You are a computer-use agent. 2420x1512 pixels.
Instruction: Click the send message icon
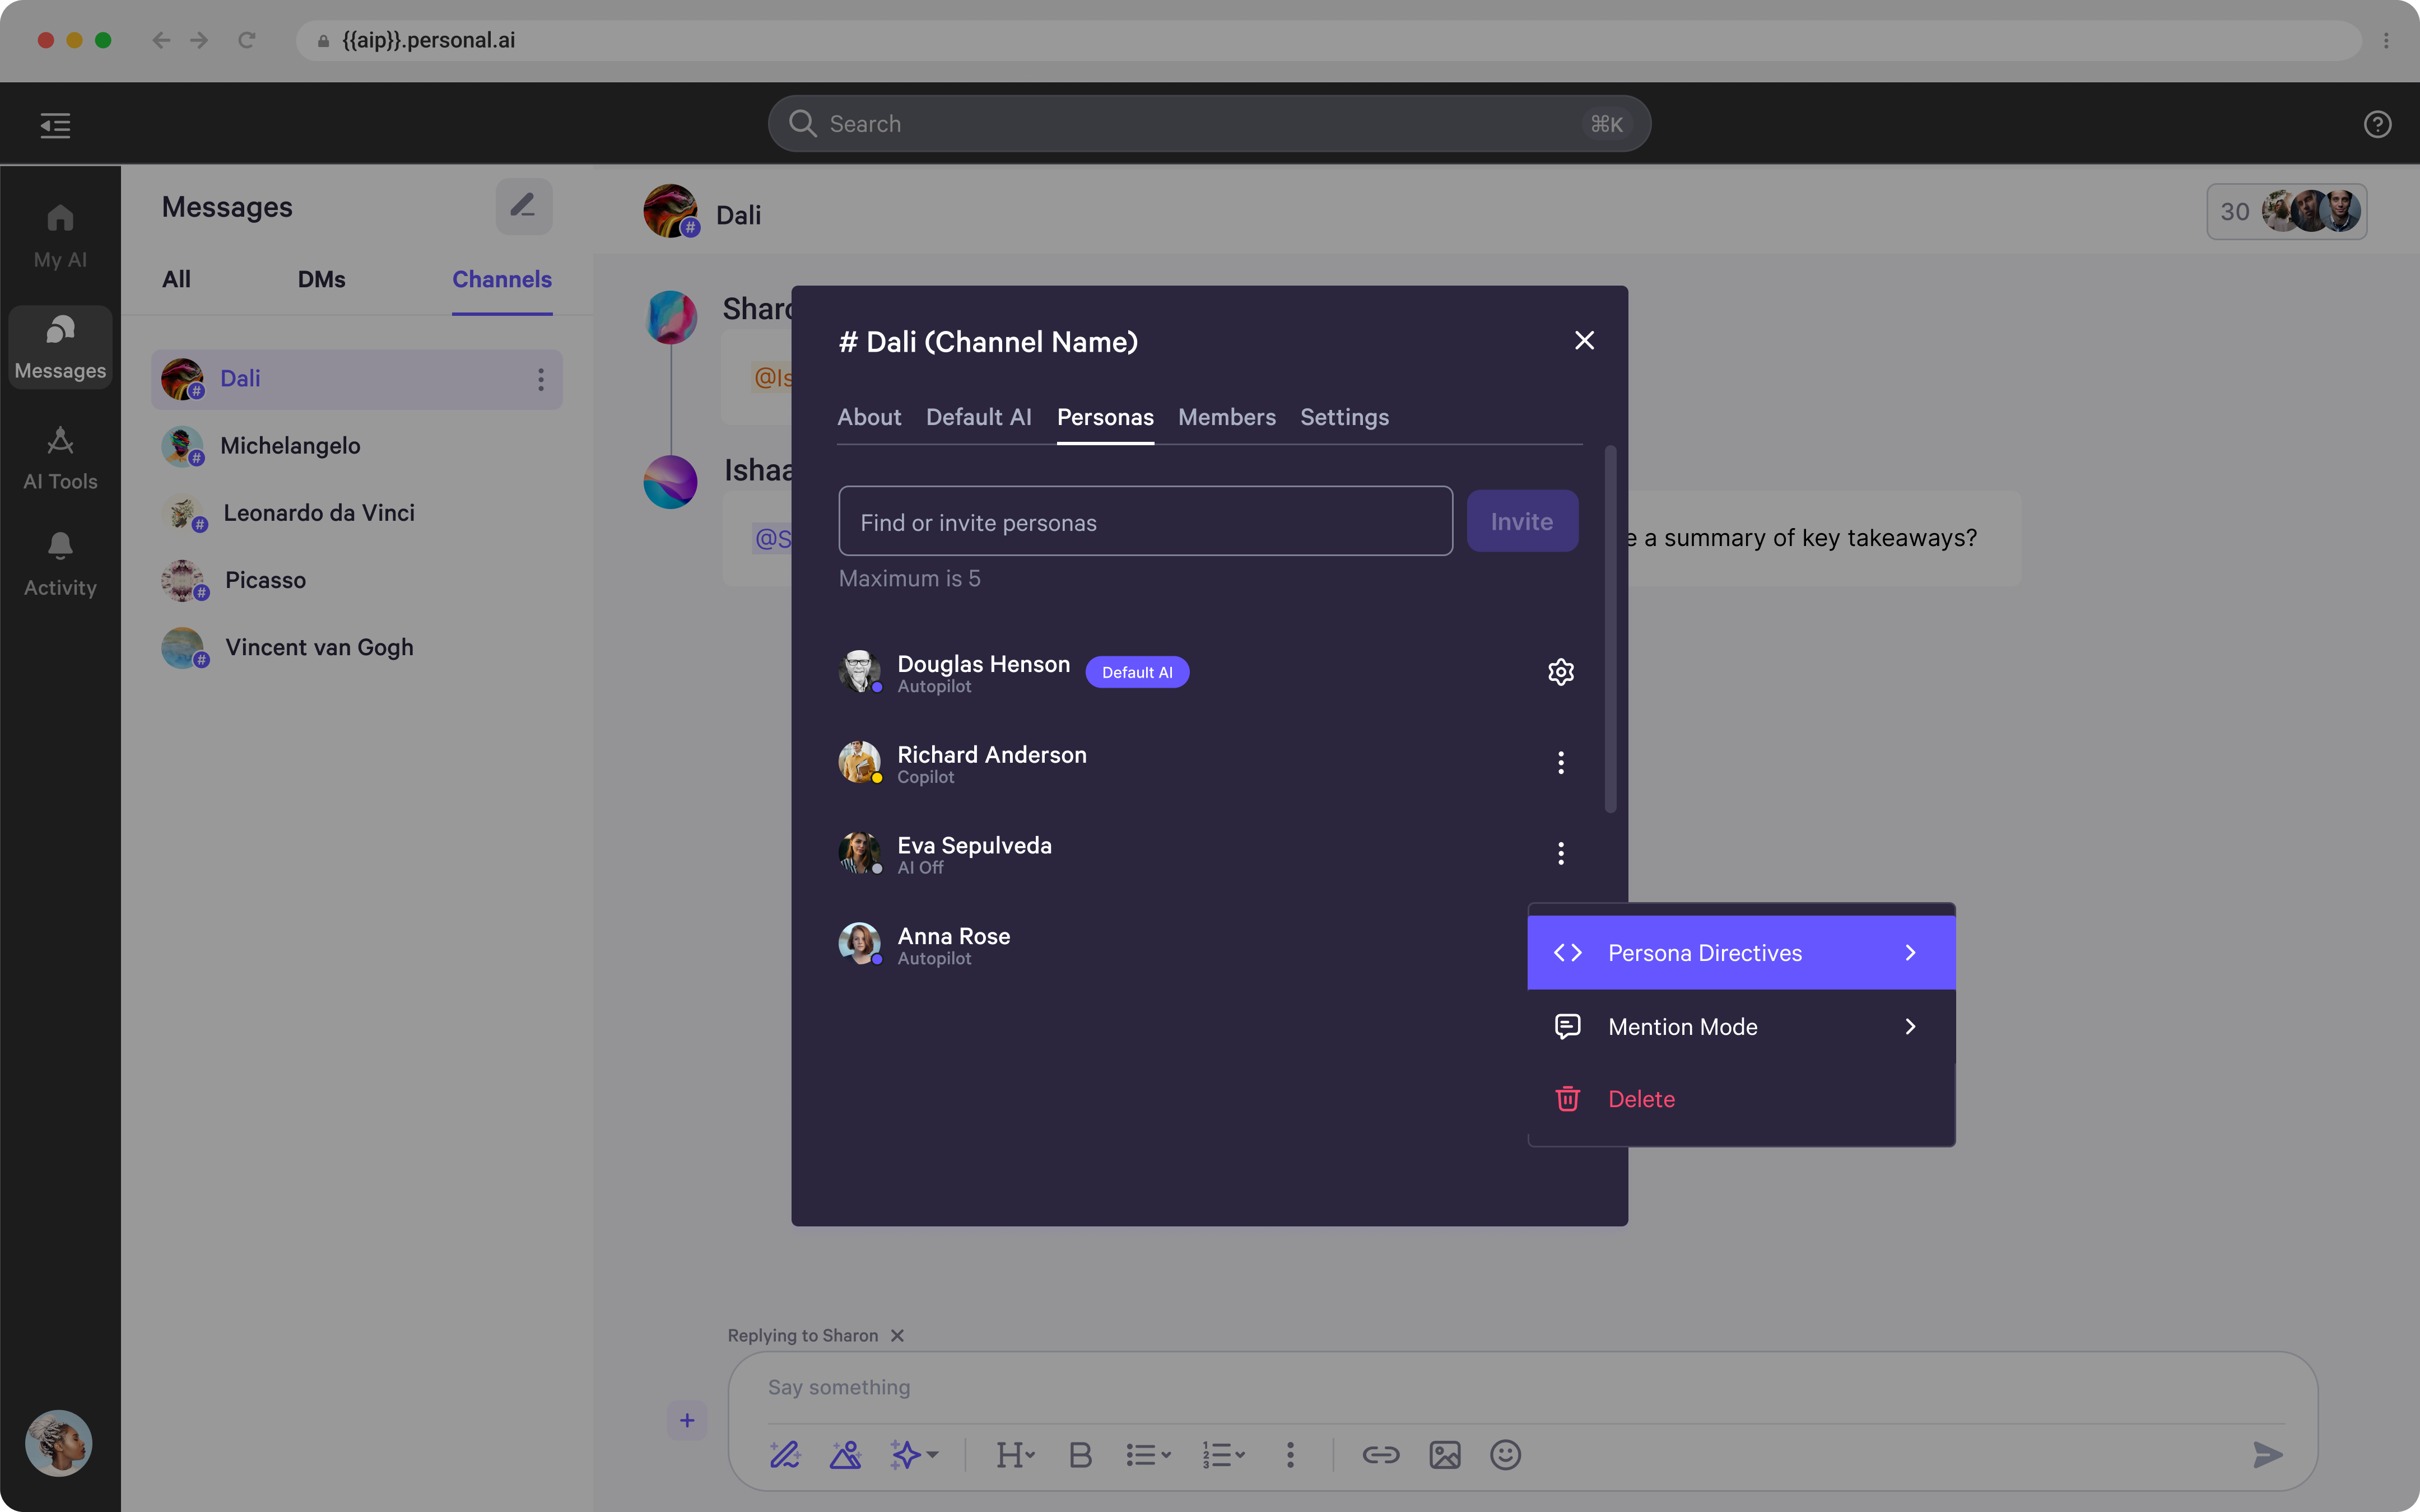(x=2267, y=1454)
